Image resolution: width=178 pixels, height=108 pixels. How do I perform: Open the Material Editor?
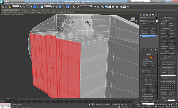point(117,7)
